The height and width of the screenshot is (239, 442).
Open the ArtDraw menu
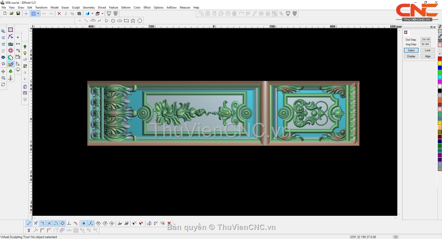171,7
